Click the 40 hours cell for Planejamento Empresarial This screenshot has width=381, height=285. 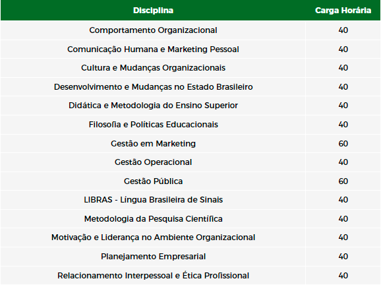343,257
